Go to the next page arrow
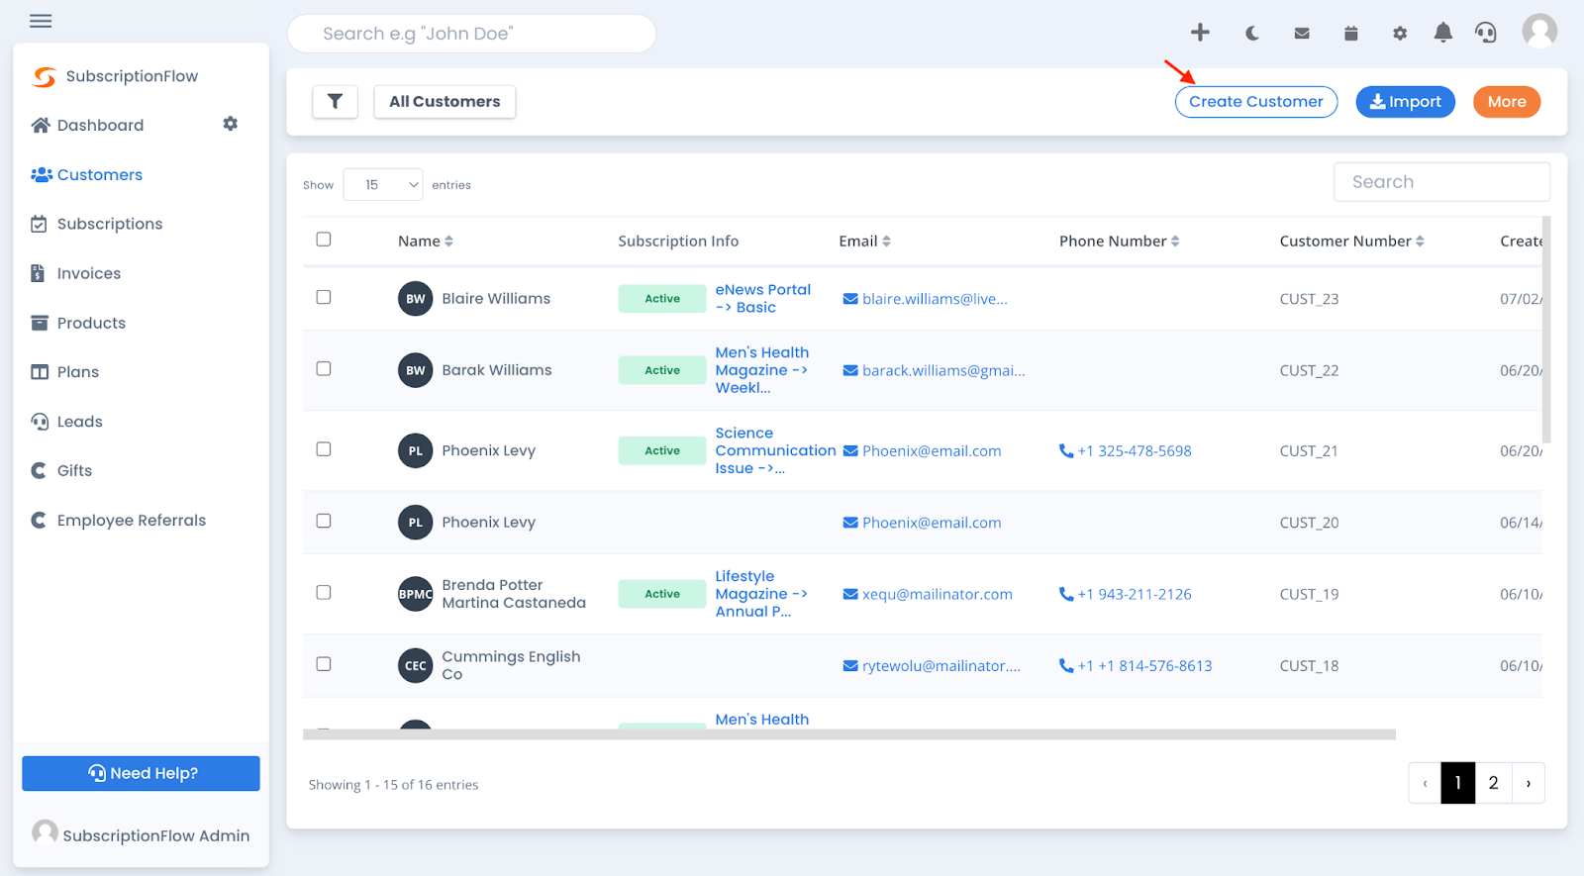This screenshot has width=1584, height=876. tap(1529, 783)
